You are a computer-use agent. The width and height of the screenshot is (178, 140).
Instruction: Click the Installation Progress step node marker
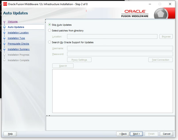[x=4, y=55]
